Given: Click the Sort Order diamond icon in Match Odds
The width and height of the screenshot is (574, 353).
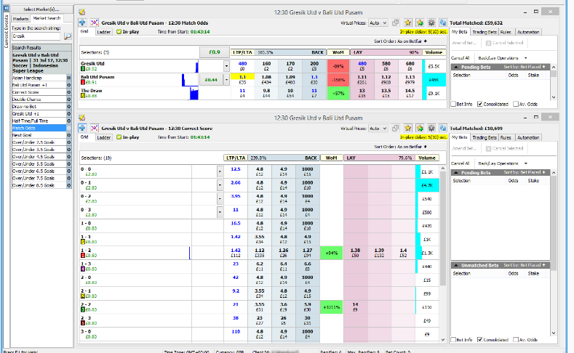Looking at the screenshot, I should point(426,41).
